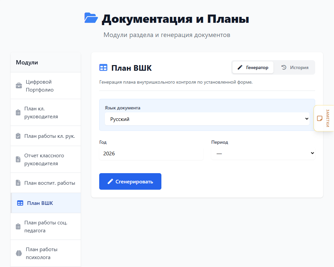This screenshot has height=267, width=334.
Task: Click the Период label
Action: [220, 142]
